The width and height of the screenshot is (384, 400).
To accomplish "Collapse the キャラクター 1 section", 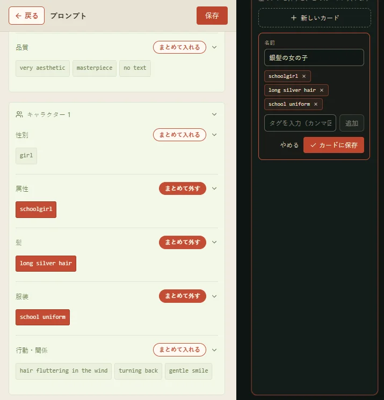I will (x=214, y=114).
